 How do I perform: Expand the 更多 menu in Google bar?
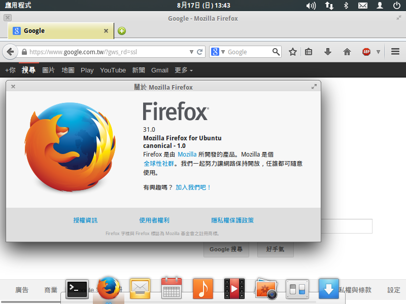click(x=184, y=70)
